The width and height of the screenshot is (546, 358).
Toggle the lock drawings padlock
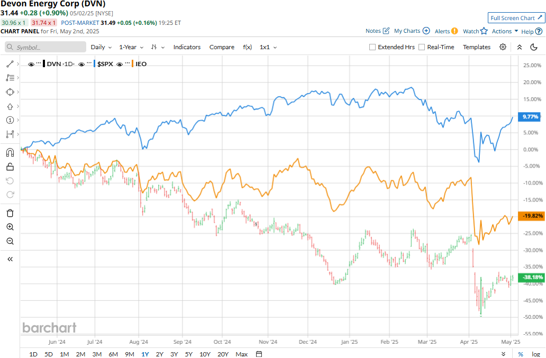tap(10, 167)
